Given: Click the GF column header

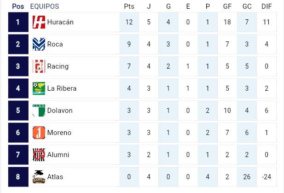Looking at the screenshot, I should [227, 6].
